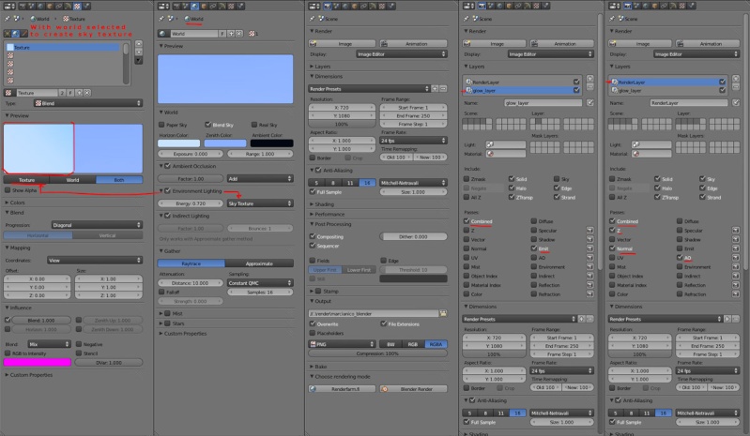
Task: Enable the Paper Sky checkbox
Action: pyautogui.click(x=161, y=125)
